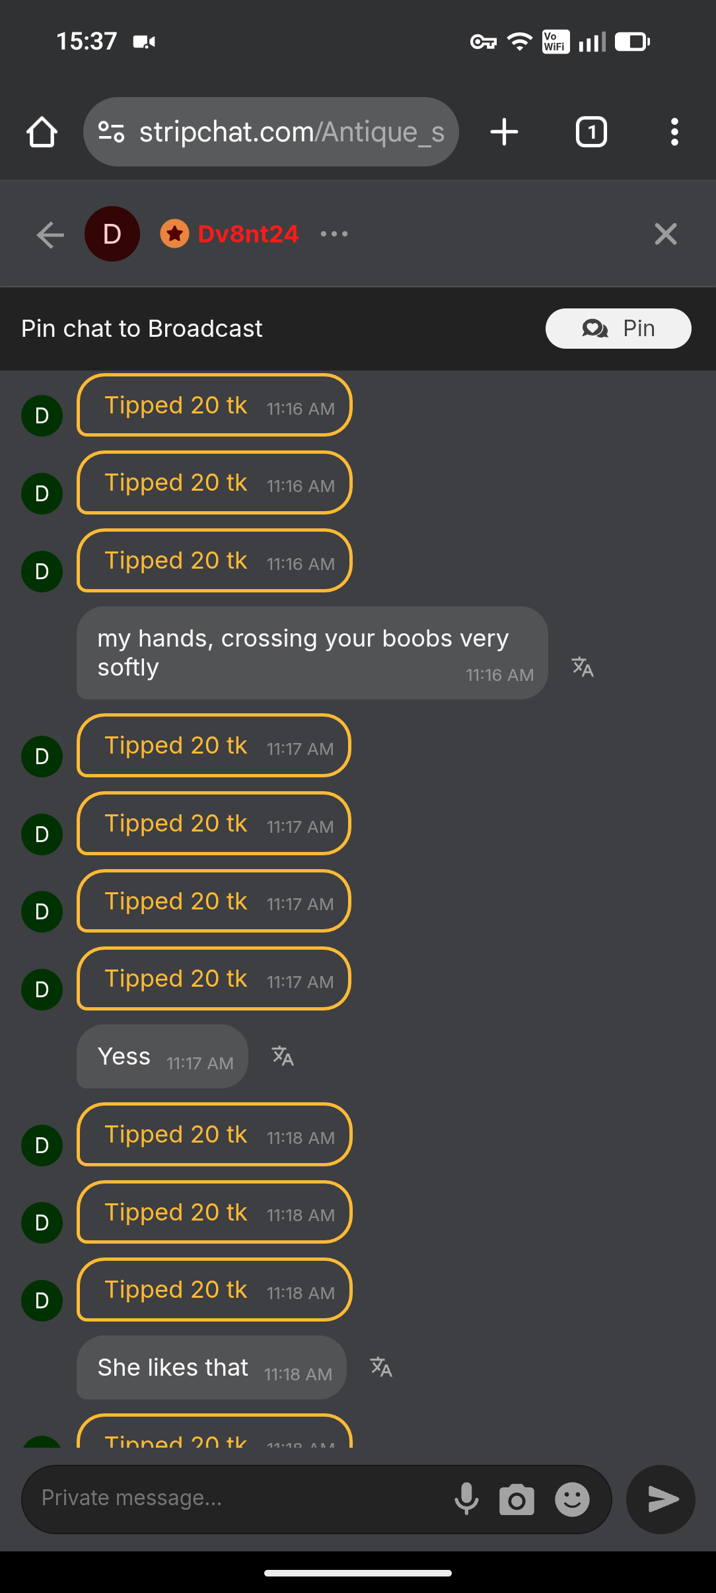Focus the Private message text field
This screenshot has height=1593, width=716.
(238, 1499)
